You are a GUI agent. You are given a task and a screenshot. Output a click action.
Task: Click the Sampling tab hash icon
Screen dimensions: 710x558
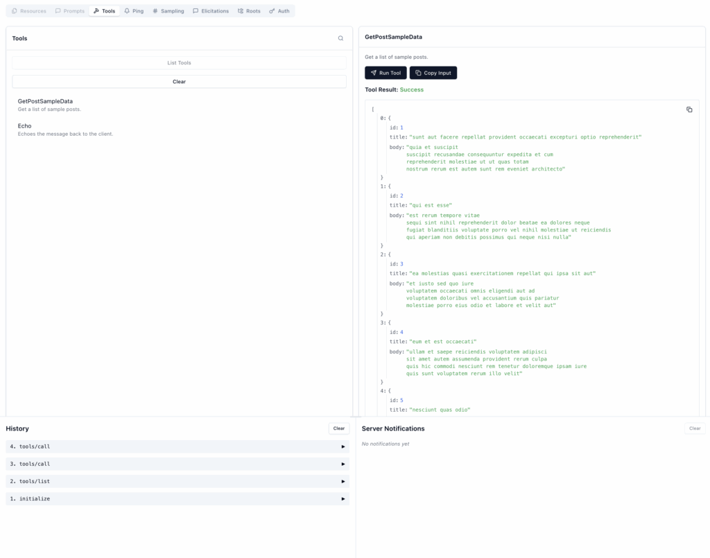coord(155,11)
